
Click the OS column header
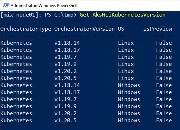(121, 29)
